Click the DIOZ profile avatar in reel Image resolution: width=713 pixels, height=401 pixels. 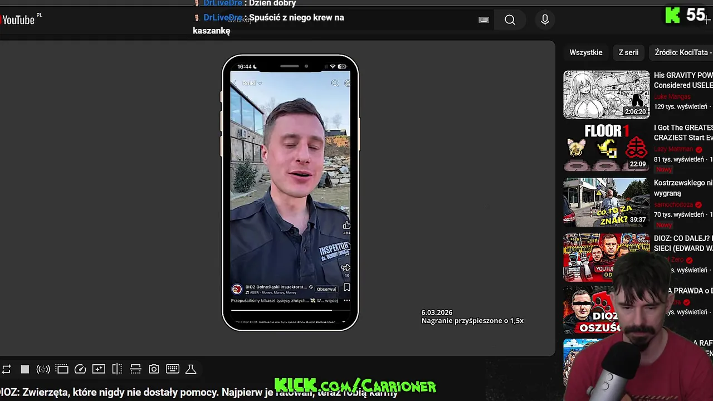coord(237,289)
